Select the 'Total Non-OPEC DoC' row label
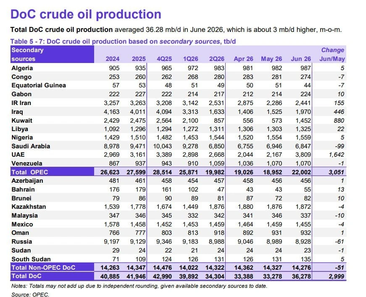366x297 pixels. point(43,268)
